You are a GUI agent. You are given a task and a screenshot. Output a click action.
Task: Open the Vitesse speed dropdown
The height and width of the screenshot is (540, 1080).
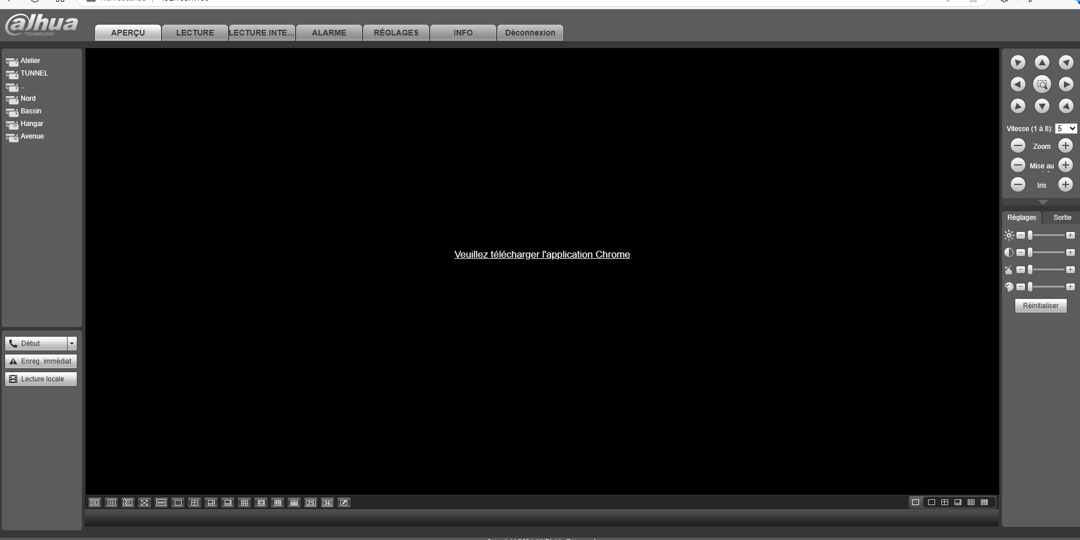1066,129
